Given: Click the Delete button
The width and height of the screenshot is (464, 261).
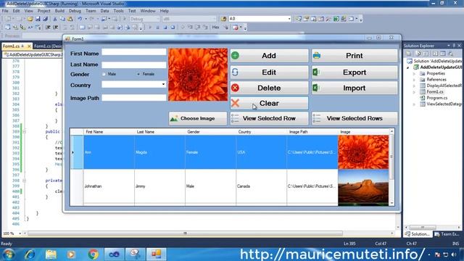Looking at the screenshot, I should click(x=269, y=88).
